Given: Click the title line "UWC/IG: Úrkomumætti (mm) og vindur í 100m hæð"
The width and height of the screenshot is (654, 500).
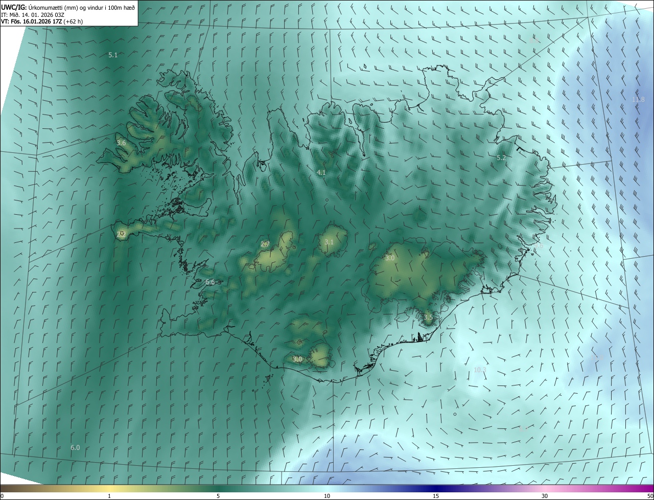Looking at the screenshot, I should 68,7.
